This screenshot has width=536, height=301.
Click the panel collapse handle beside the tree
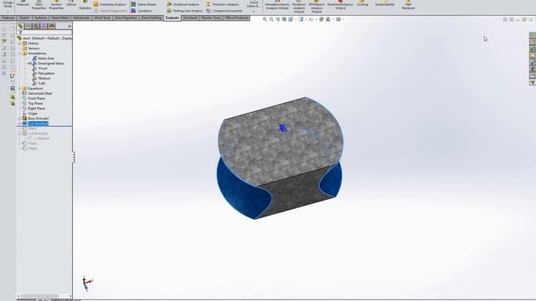[74, 157]
